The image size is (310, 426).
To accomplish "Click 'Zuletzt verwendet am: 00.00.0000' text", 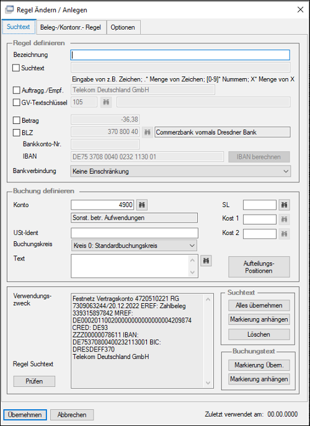I will [x=251, y=414].
